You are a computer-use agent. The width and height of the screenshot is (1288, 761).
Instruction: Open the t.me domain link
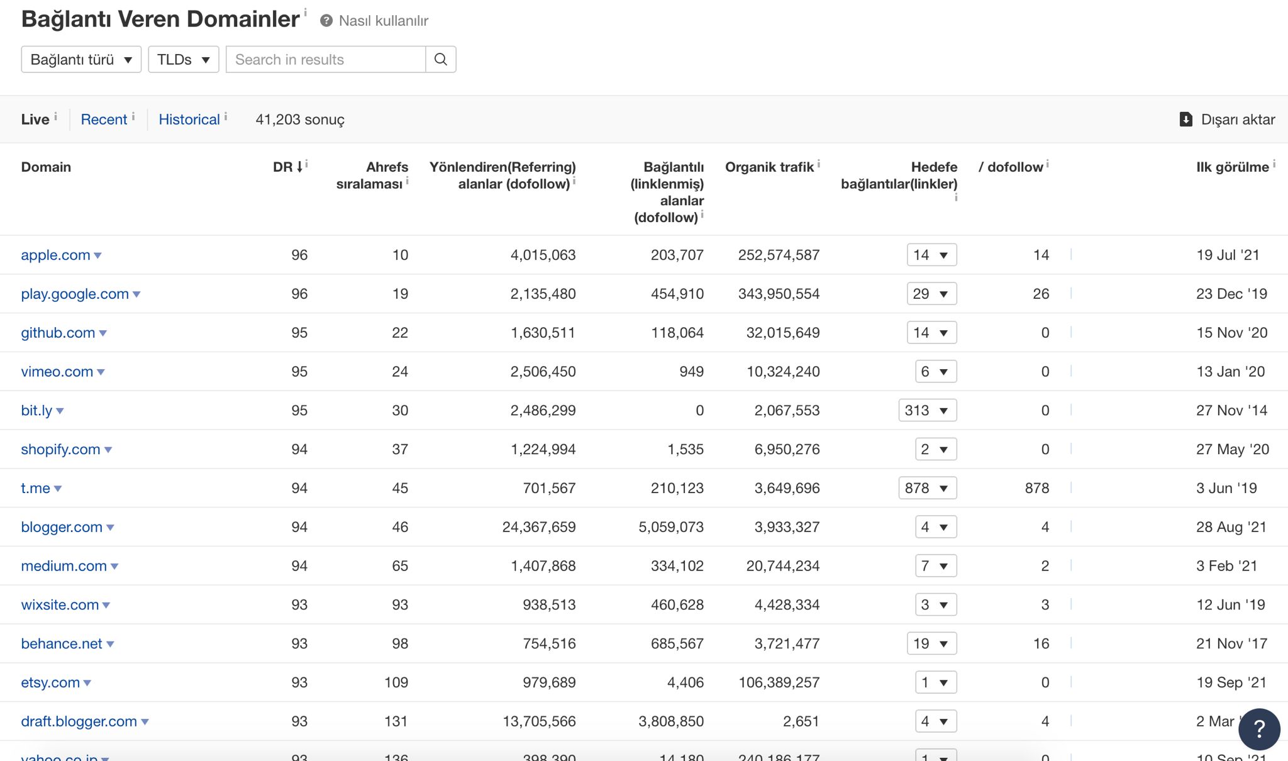(35, 488)
